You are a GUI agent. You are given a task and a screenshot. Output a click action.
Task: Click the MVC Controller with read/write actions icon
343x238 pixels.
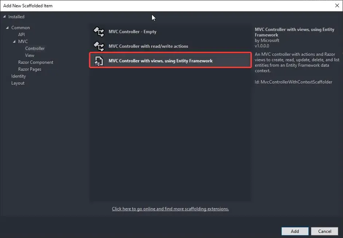click(x=98, y=46)
